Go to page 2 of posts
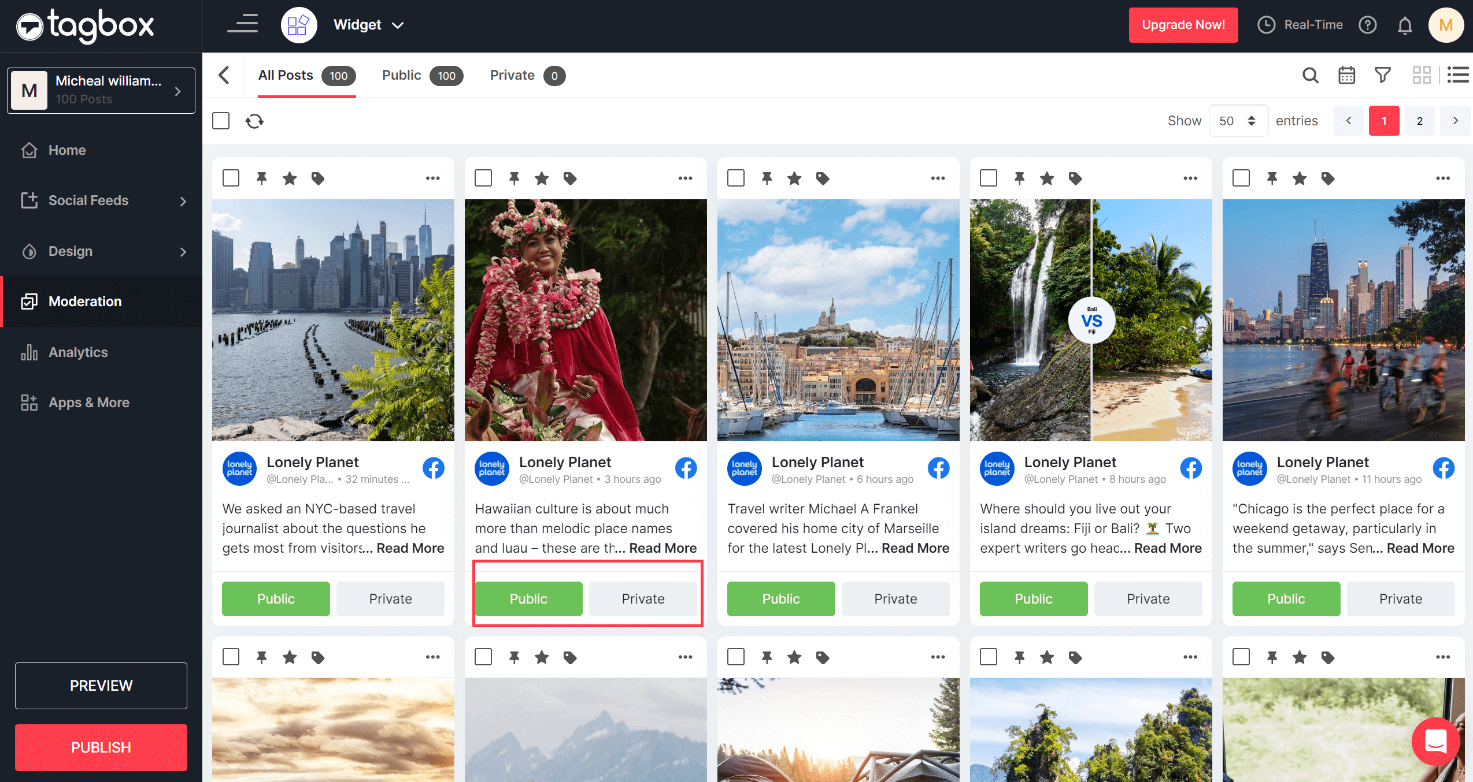The width and height of the screenshot is (1473, 782). point(1420,120)
